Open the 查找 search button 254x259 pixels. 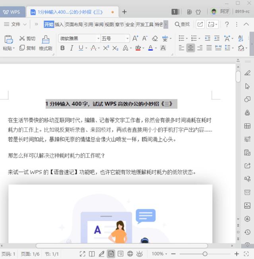tap(182, 24)
